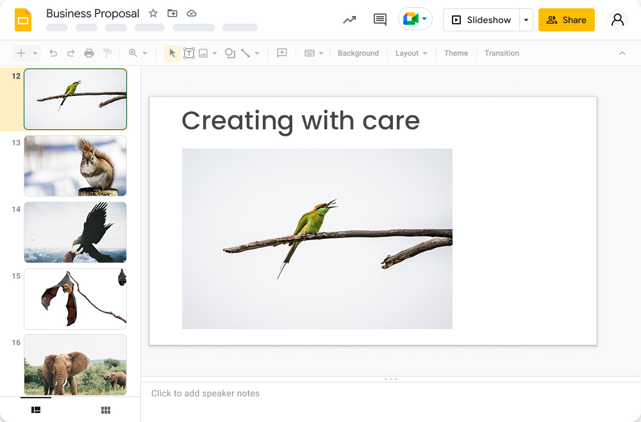The image size is (641, 422).
Task: Expand new slide layout dropdown arrow
Action: (x=35, y=53)
